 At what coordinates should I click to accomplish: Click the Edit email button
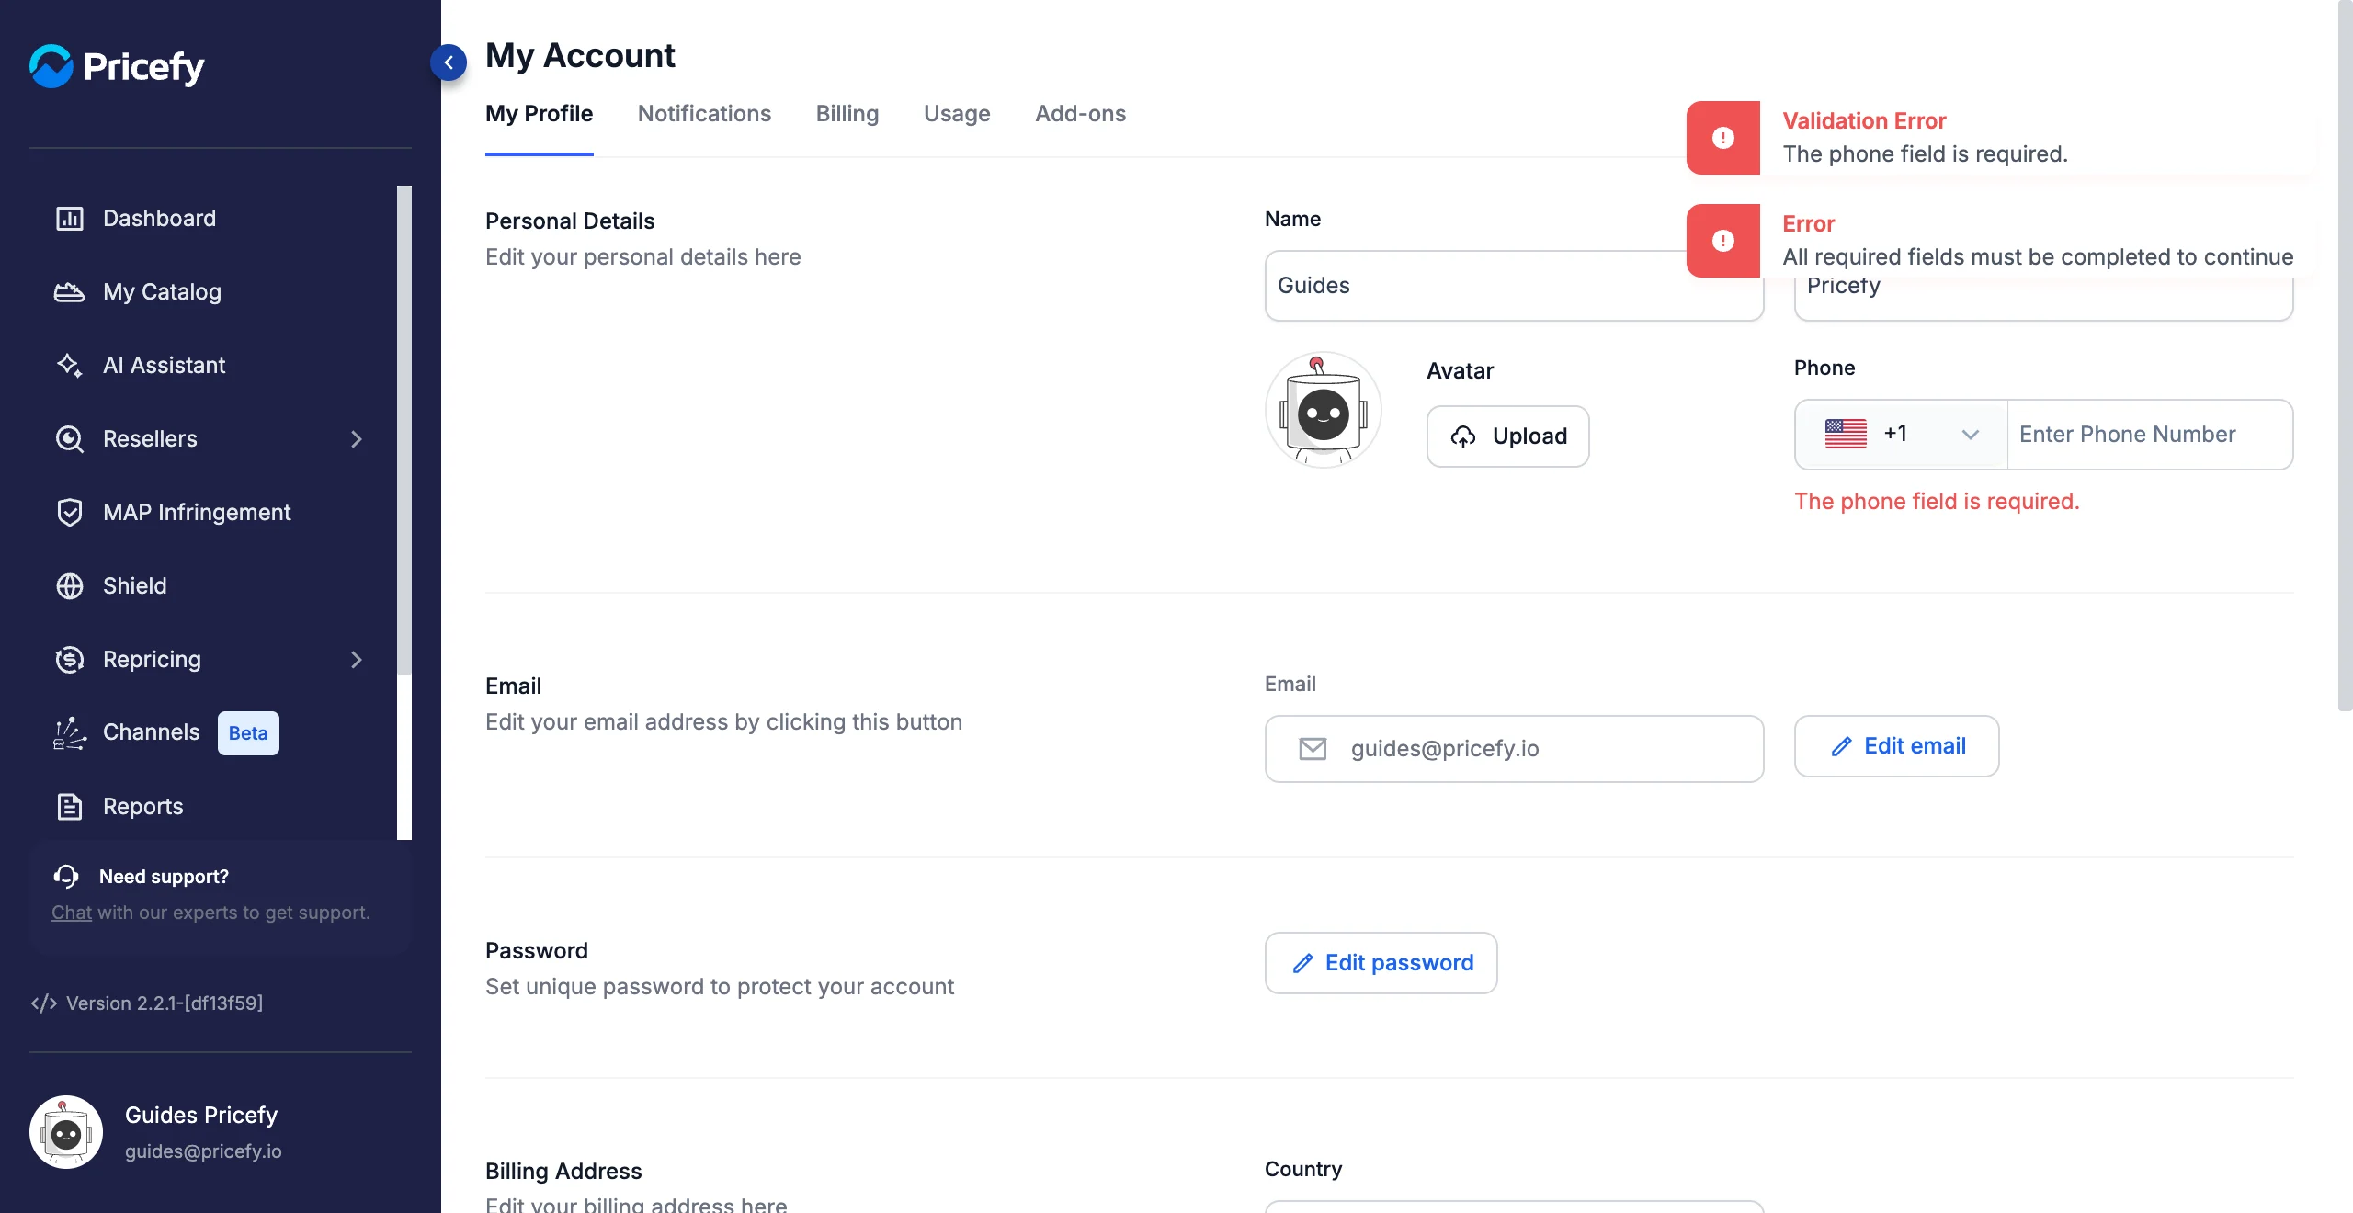pos(1896,746)
